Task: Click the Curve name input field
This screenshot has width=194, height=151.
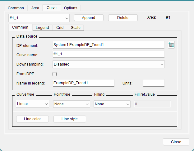Action: [109, 54]
